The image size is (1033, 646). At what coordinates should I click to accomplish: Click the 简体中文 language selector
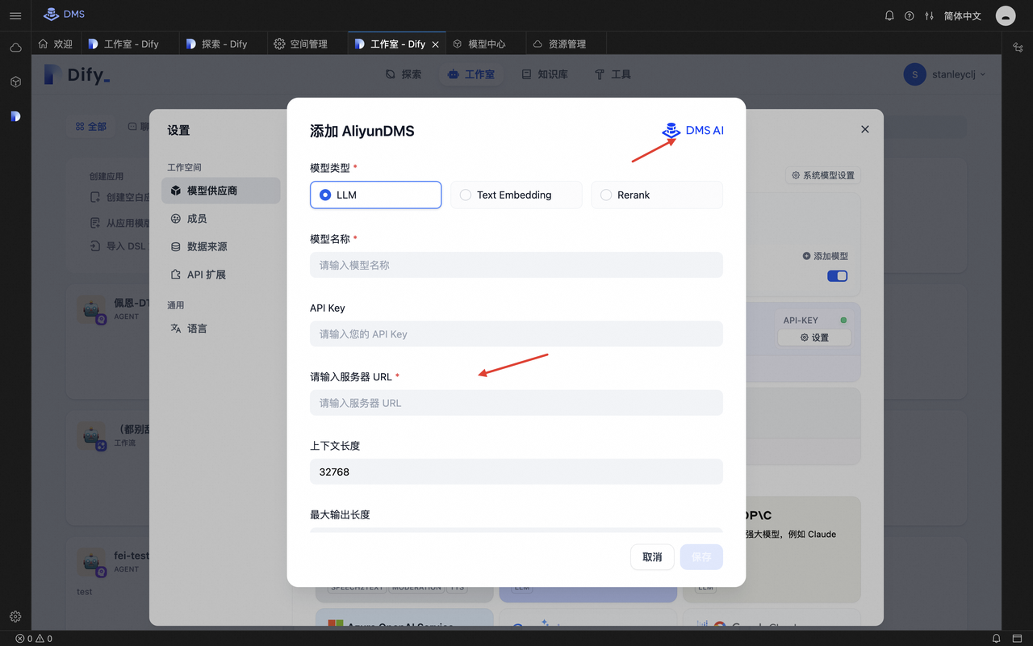point(962,14)
